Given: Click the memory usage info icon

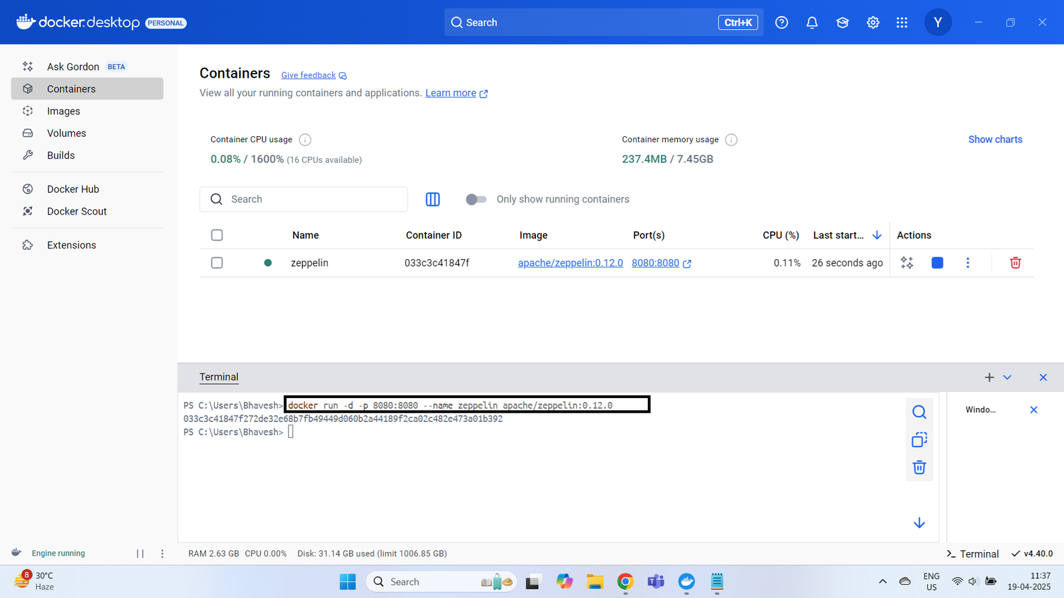Looking at the screenshot, I should point(731,140).
